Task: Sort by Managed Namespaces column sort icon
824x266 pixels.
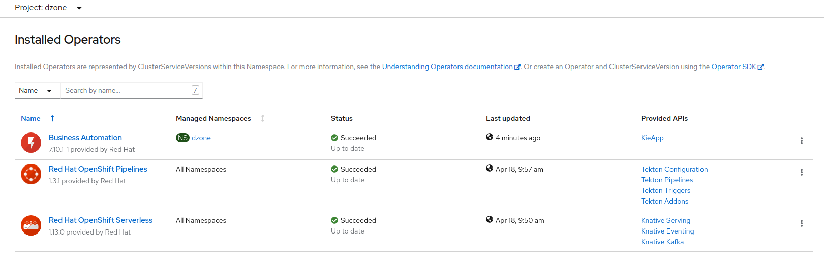Action: point(263,118)
